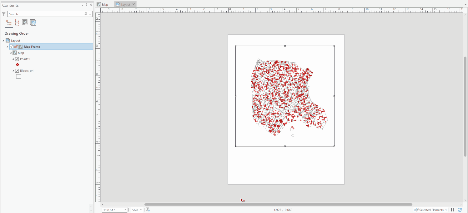
Task: Click inside the Contents search field
Action: tap(47, 14)
